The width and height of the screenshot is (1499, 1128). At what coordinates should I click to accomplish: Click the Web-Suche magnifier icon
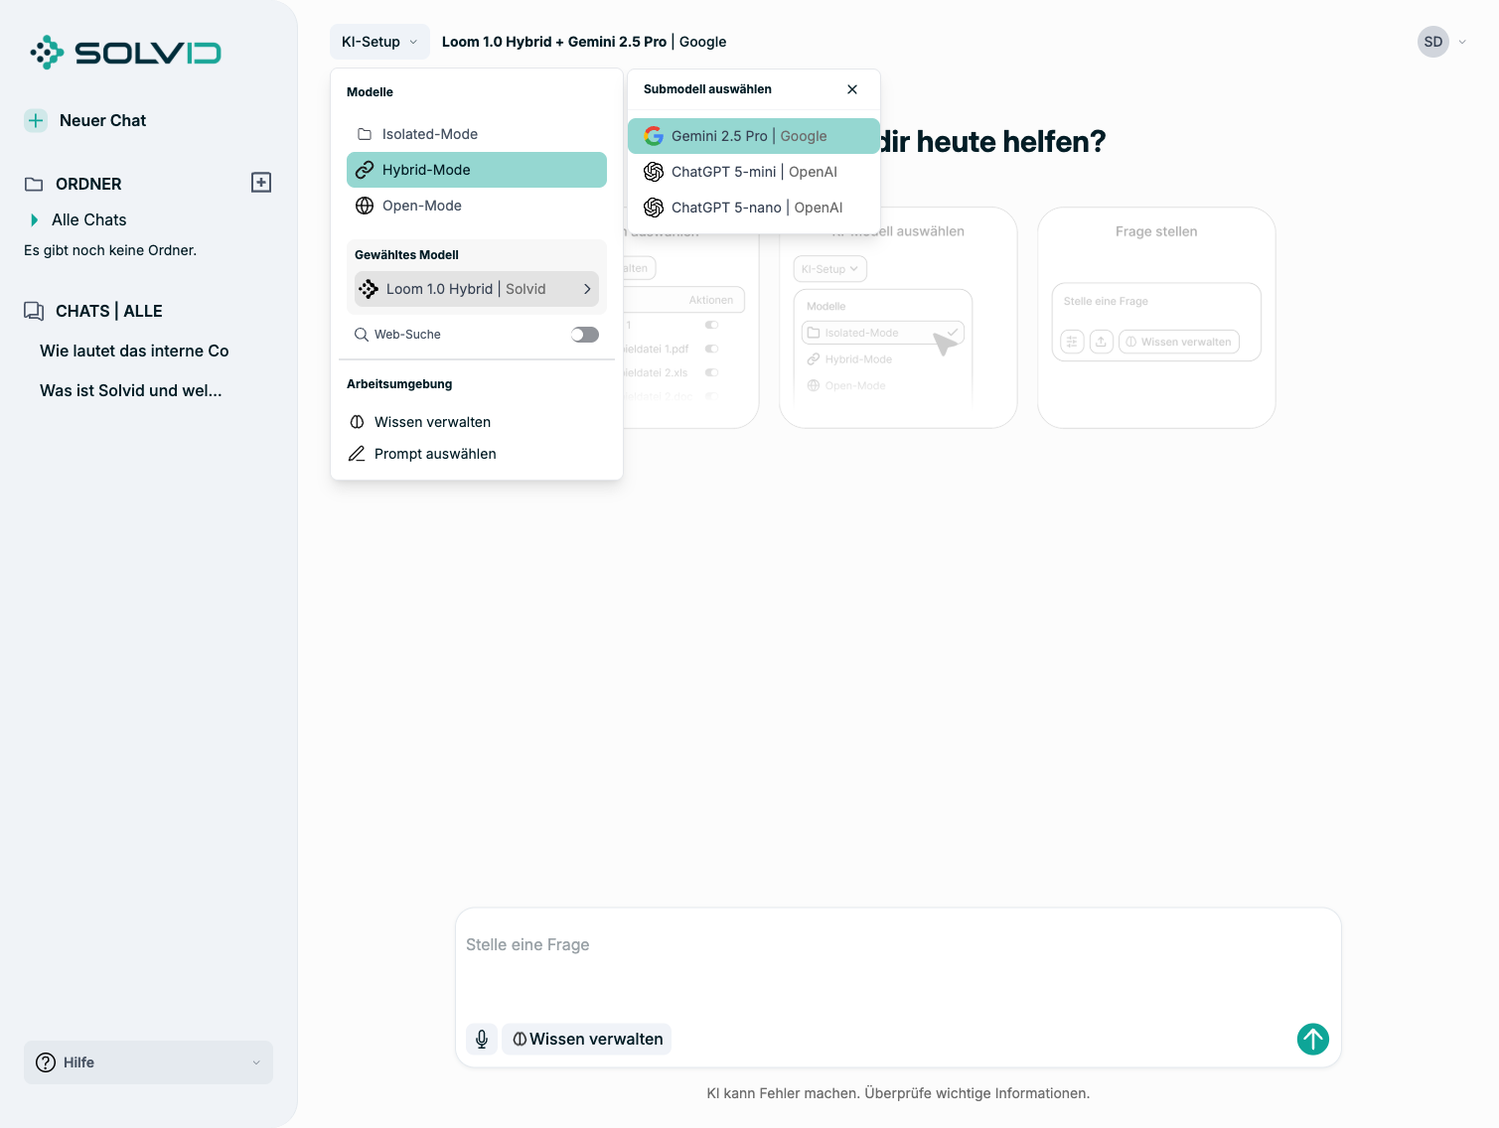(x=362, y=335)
